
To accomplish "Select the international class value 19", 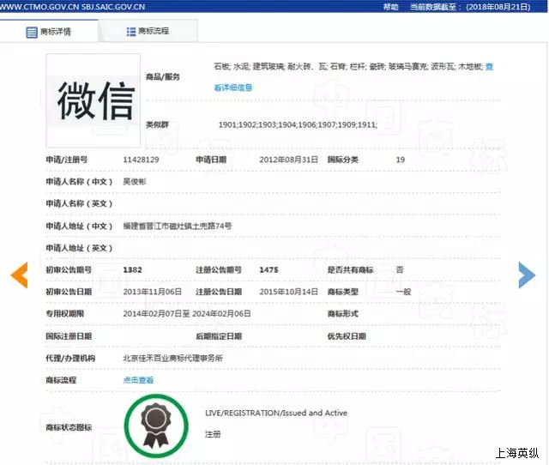I will coord(401,160).
